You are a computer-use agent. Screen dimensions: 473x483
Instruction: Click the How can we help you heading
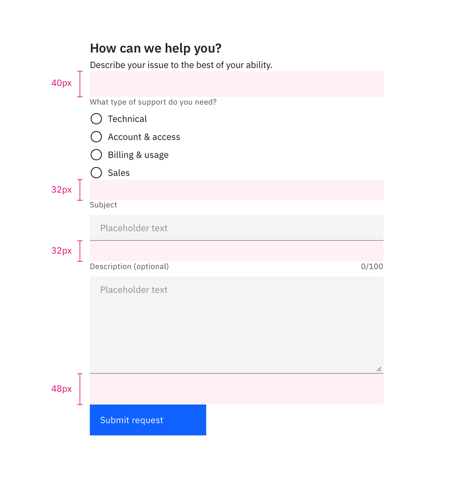[x=155, y=48]
